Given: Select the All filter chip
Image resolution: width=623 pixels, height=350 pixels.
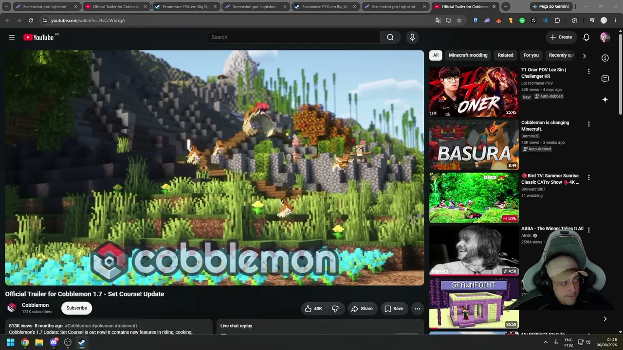Looking at the screenshot, I should (436, 55).
